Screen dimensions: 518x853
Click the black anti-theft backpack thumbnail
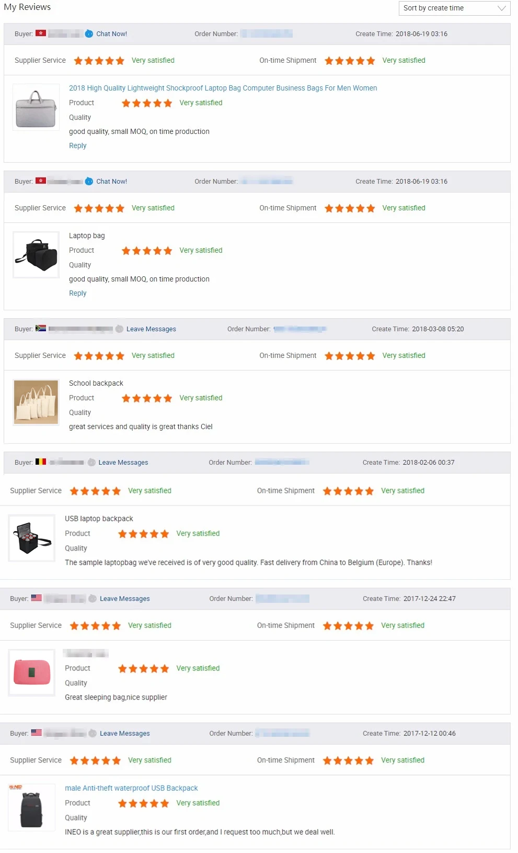coord(32,807)
